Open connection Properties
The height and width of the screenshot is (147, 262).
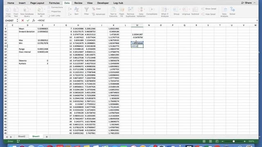click(x=54, y=11)
